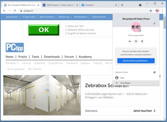Open the Downloads section
Viewport: 167px width, 122px height.
pos(52,57)
